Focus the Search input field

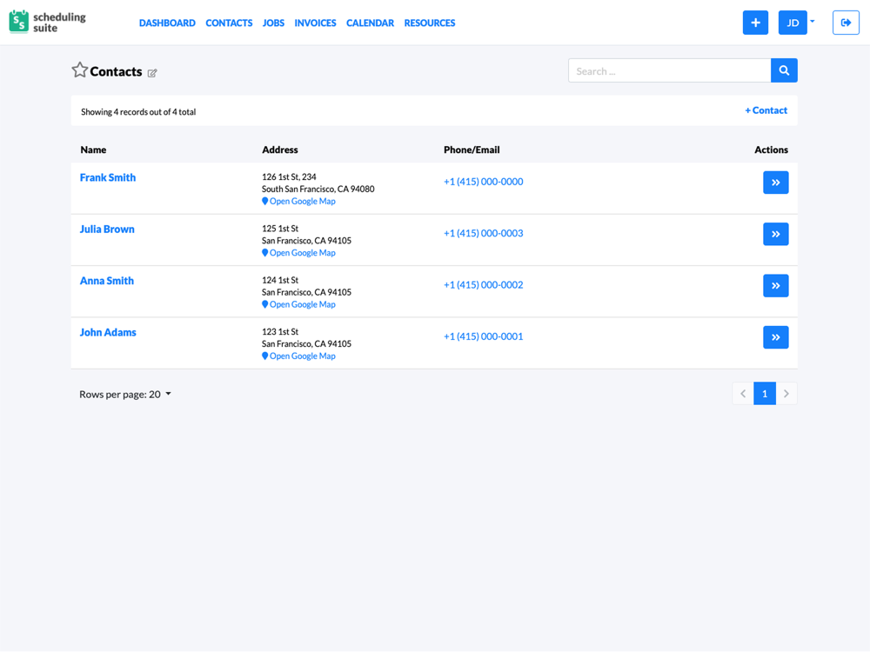point(670,70)
